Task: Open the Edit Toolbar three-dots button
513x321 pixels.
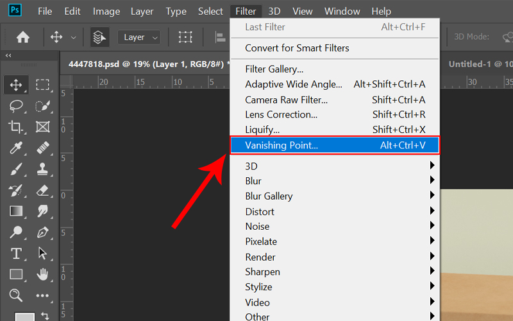Action: (x=42, y=295)
